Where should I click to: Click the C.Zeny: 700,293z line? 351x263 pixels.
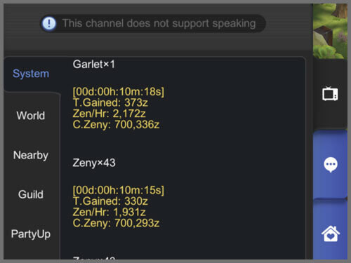point(116,223)
